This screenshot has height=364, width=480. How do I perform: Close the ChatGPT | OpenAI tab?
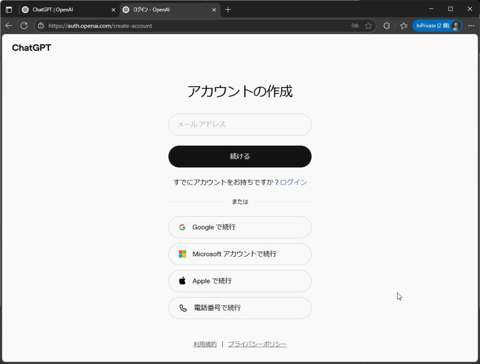(x=113, y=10)
